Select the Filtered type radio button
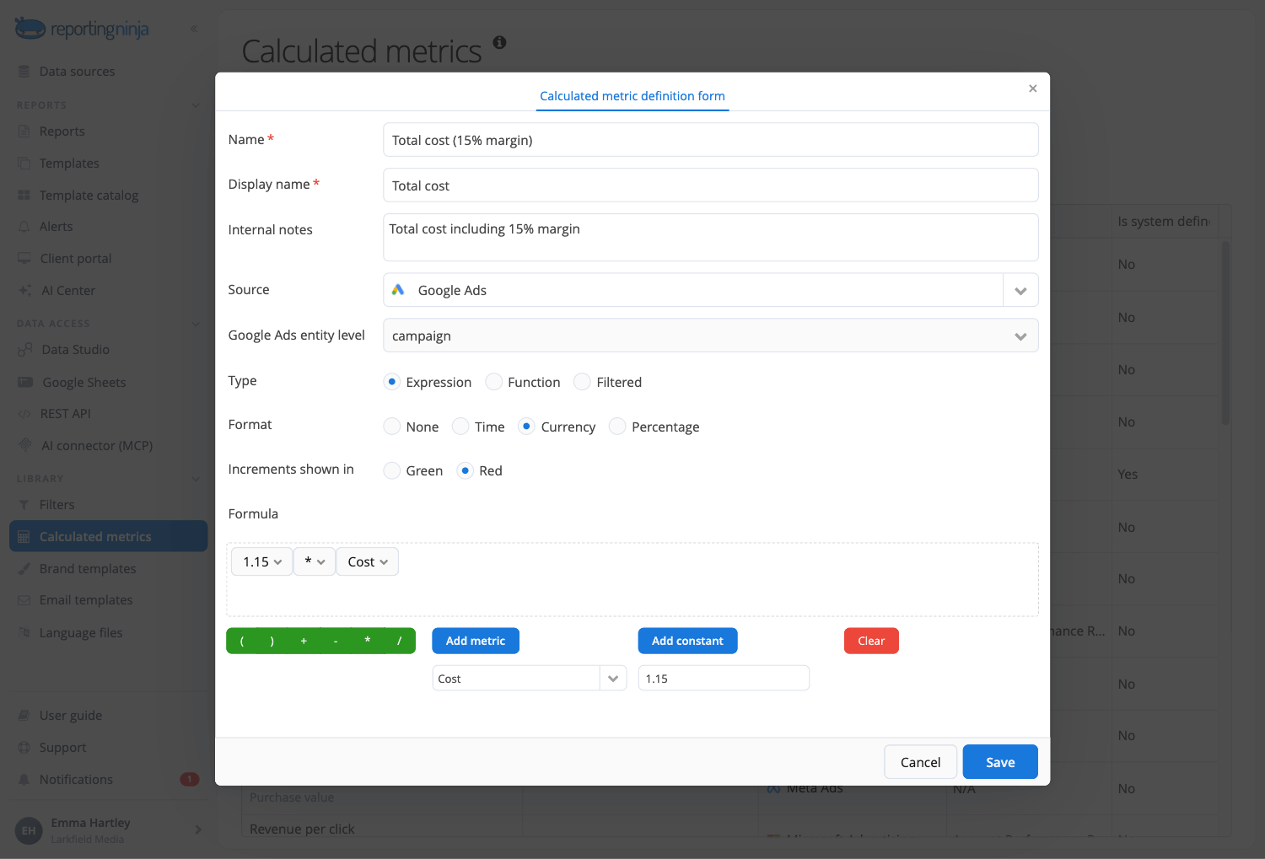 point(582,382)
